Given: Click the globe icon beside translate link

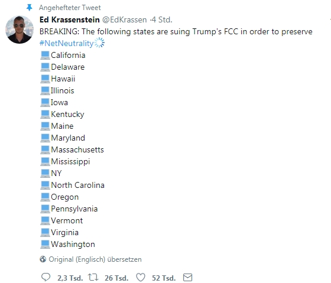Looking at the screenshot, I should tap(43, 259).
